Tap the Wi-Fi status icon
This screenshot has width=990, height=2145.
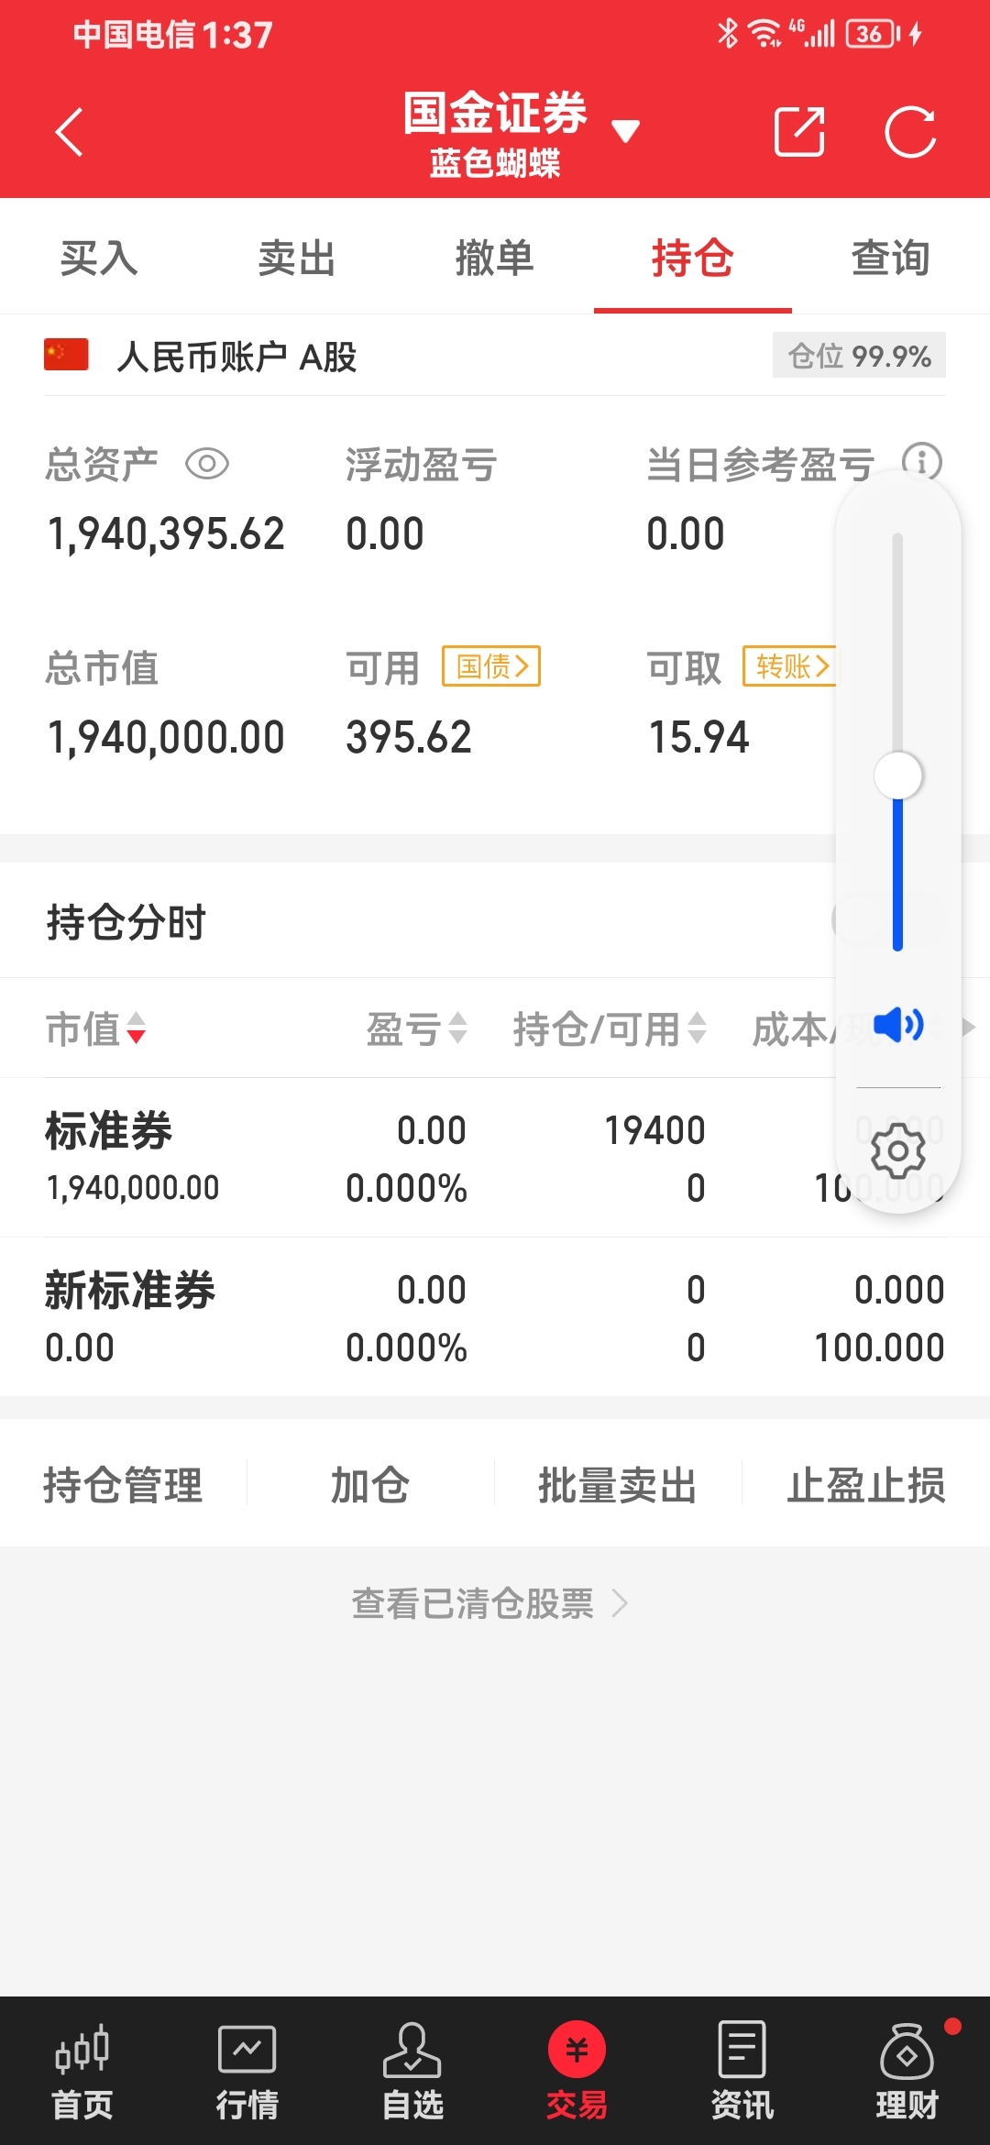(x=764, y=34)
